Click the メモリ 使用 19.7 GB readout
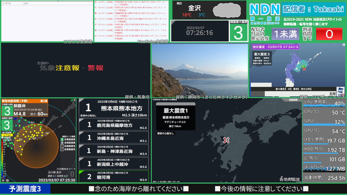This screenshot has height=195, width=347. pyautogui.click(x=324, y=140)
